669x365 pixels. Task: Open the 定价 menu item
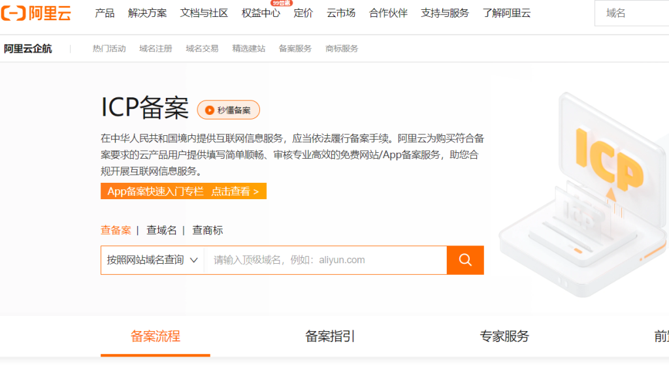(303, 13)
